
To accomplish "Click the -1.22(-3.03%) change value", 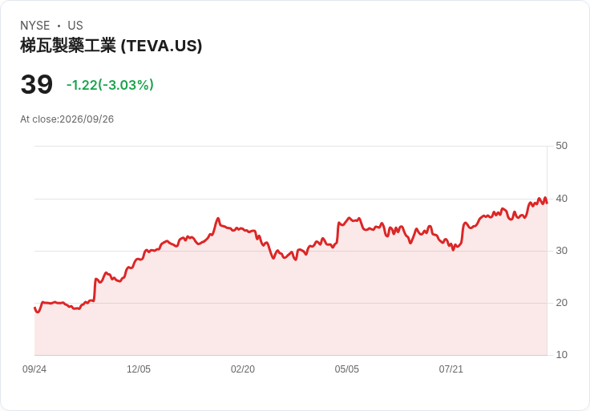I will pos(110,85).
